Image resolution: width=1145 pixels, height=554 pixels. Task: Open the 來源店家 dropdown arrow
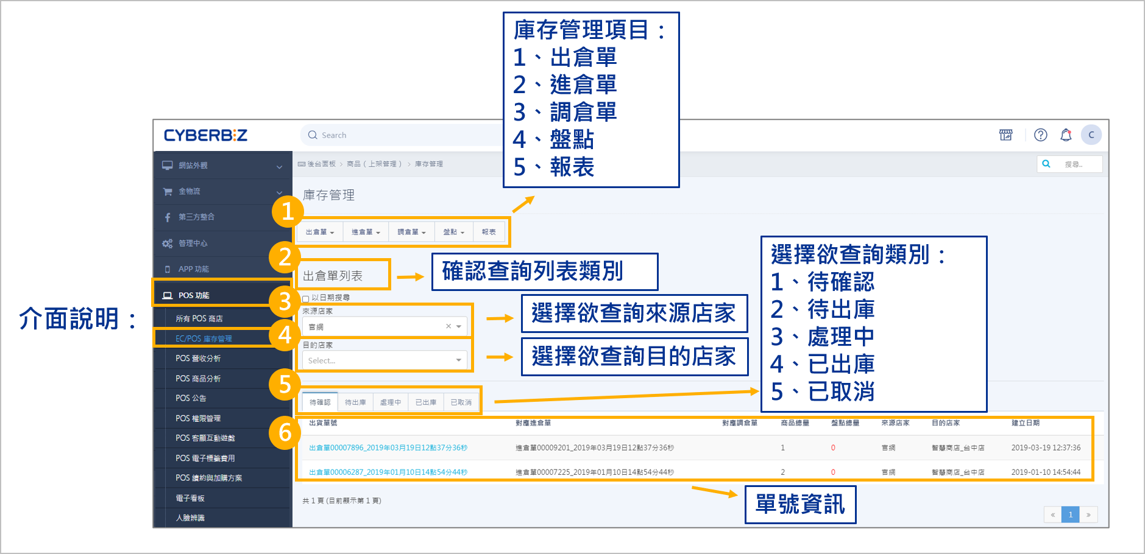click(459, 326)
